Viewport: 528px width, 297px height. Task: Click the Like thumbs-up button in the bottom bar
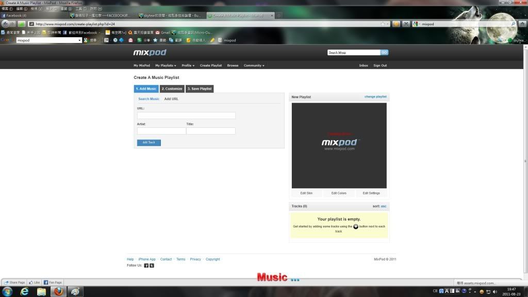tap(35, 283)
